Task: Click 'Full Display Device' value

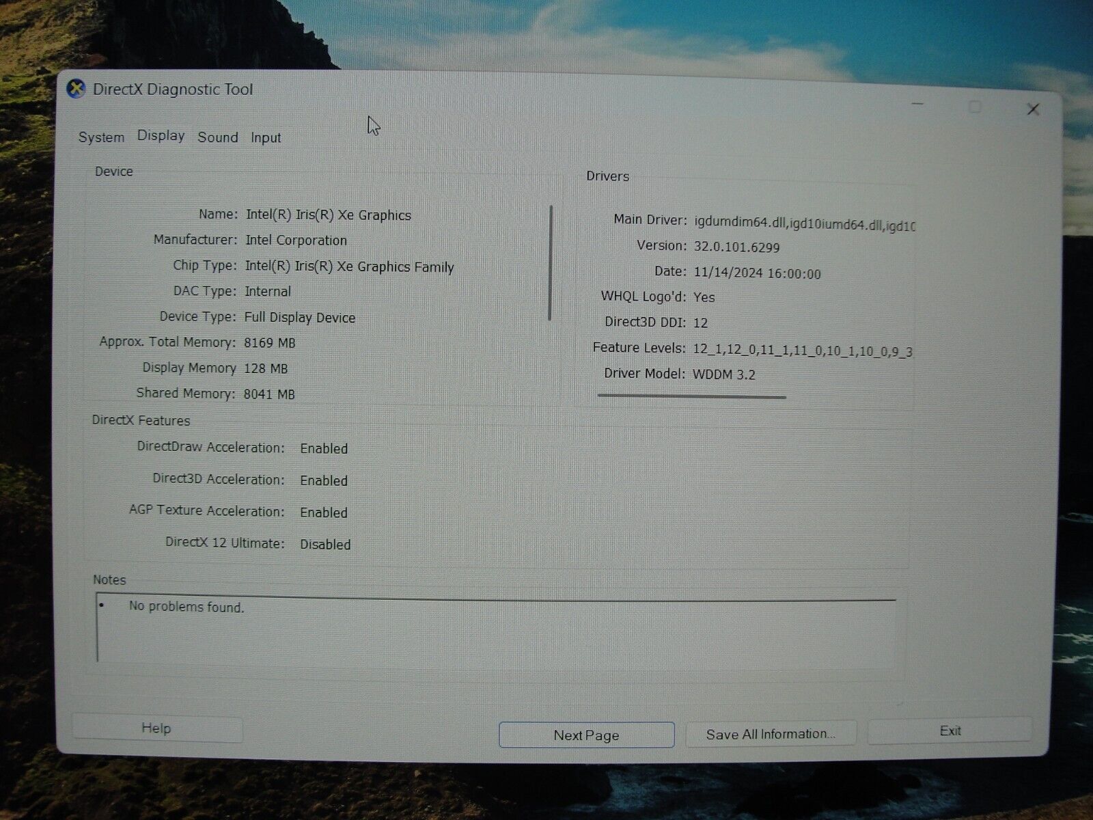Action: pos(300,318)
